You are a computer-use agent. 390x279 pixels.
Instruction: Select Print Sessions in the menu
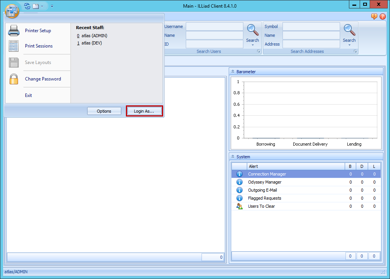[38, 46]
